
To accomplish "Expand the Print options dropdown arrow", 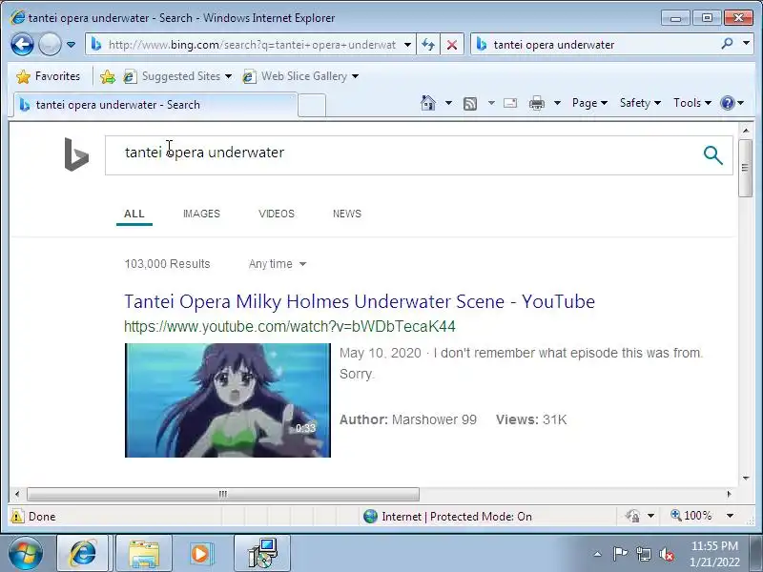I will click(x=558, y=103).
